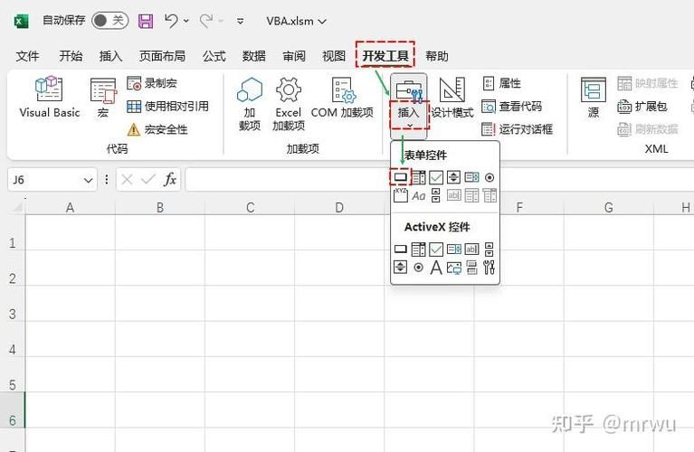Open the XML 源 source pane
Viewport: 694px width, 452px height.
pyautogui.click(x=593, y=99)
